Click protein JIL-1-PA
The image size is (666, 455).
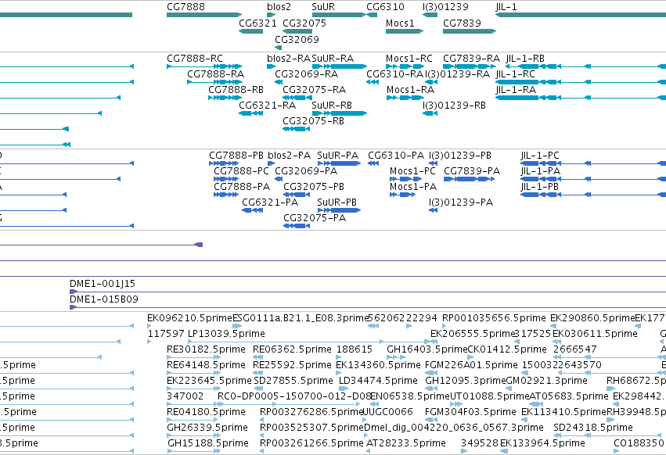coord(593,179)
